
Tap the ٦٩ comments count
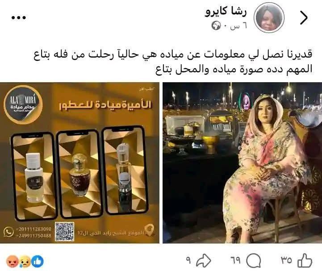click(x=235, y=261)
